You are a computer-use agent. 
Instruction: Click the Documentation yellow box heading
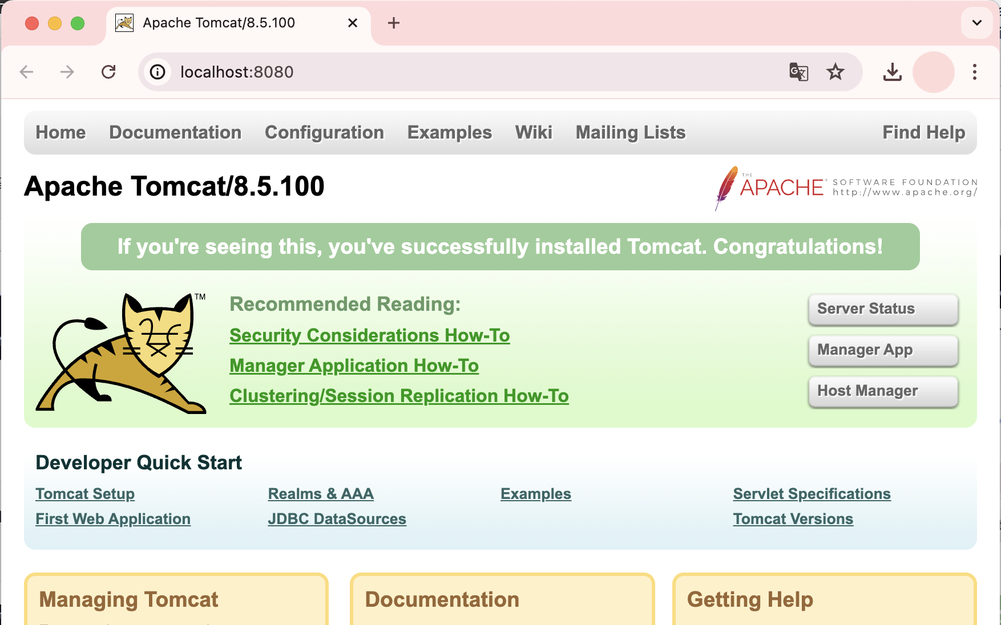pyautogui.click(x=442, y=599)
